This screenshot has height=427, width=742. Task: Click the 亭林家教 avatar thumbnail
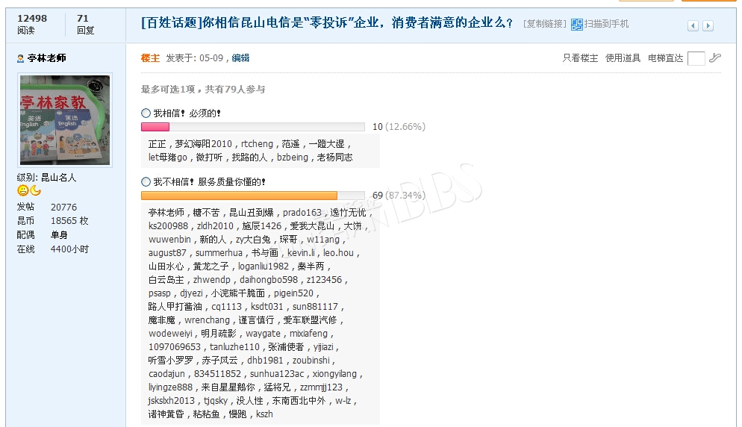pyautogui.click(x=65, y=119)
